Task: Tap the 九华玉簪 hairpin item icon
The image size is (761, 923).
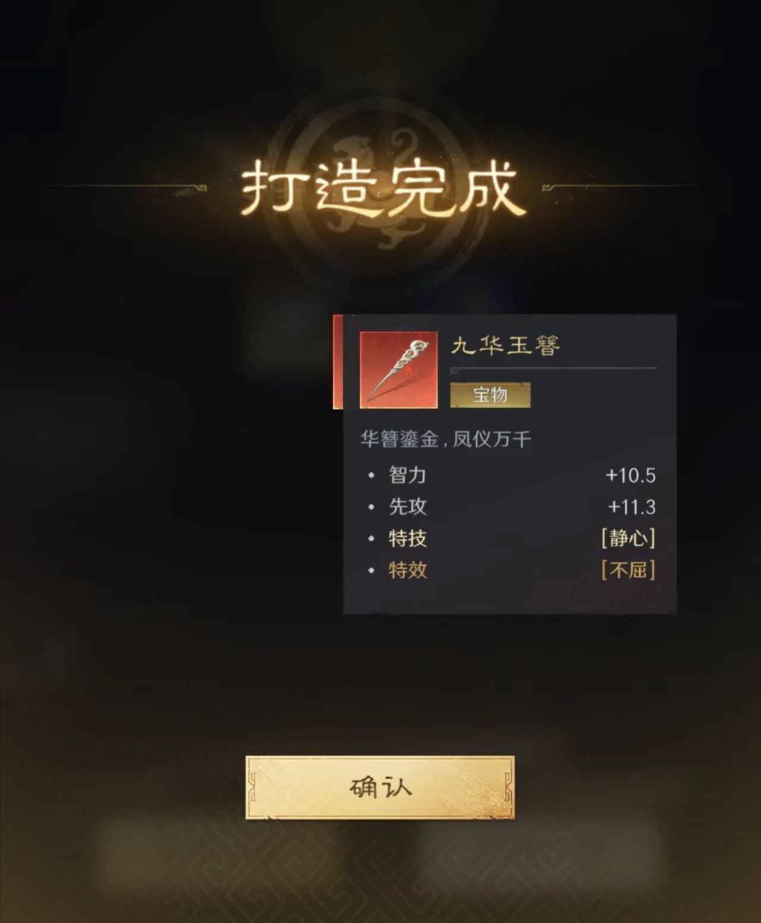Action: tap(398, 370)
